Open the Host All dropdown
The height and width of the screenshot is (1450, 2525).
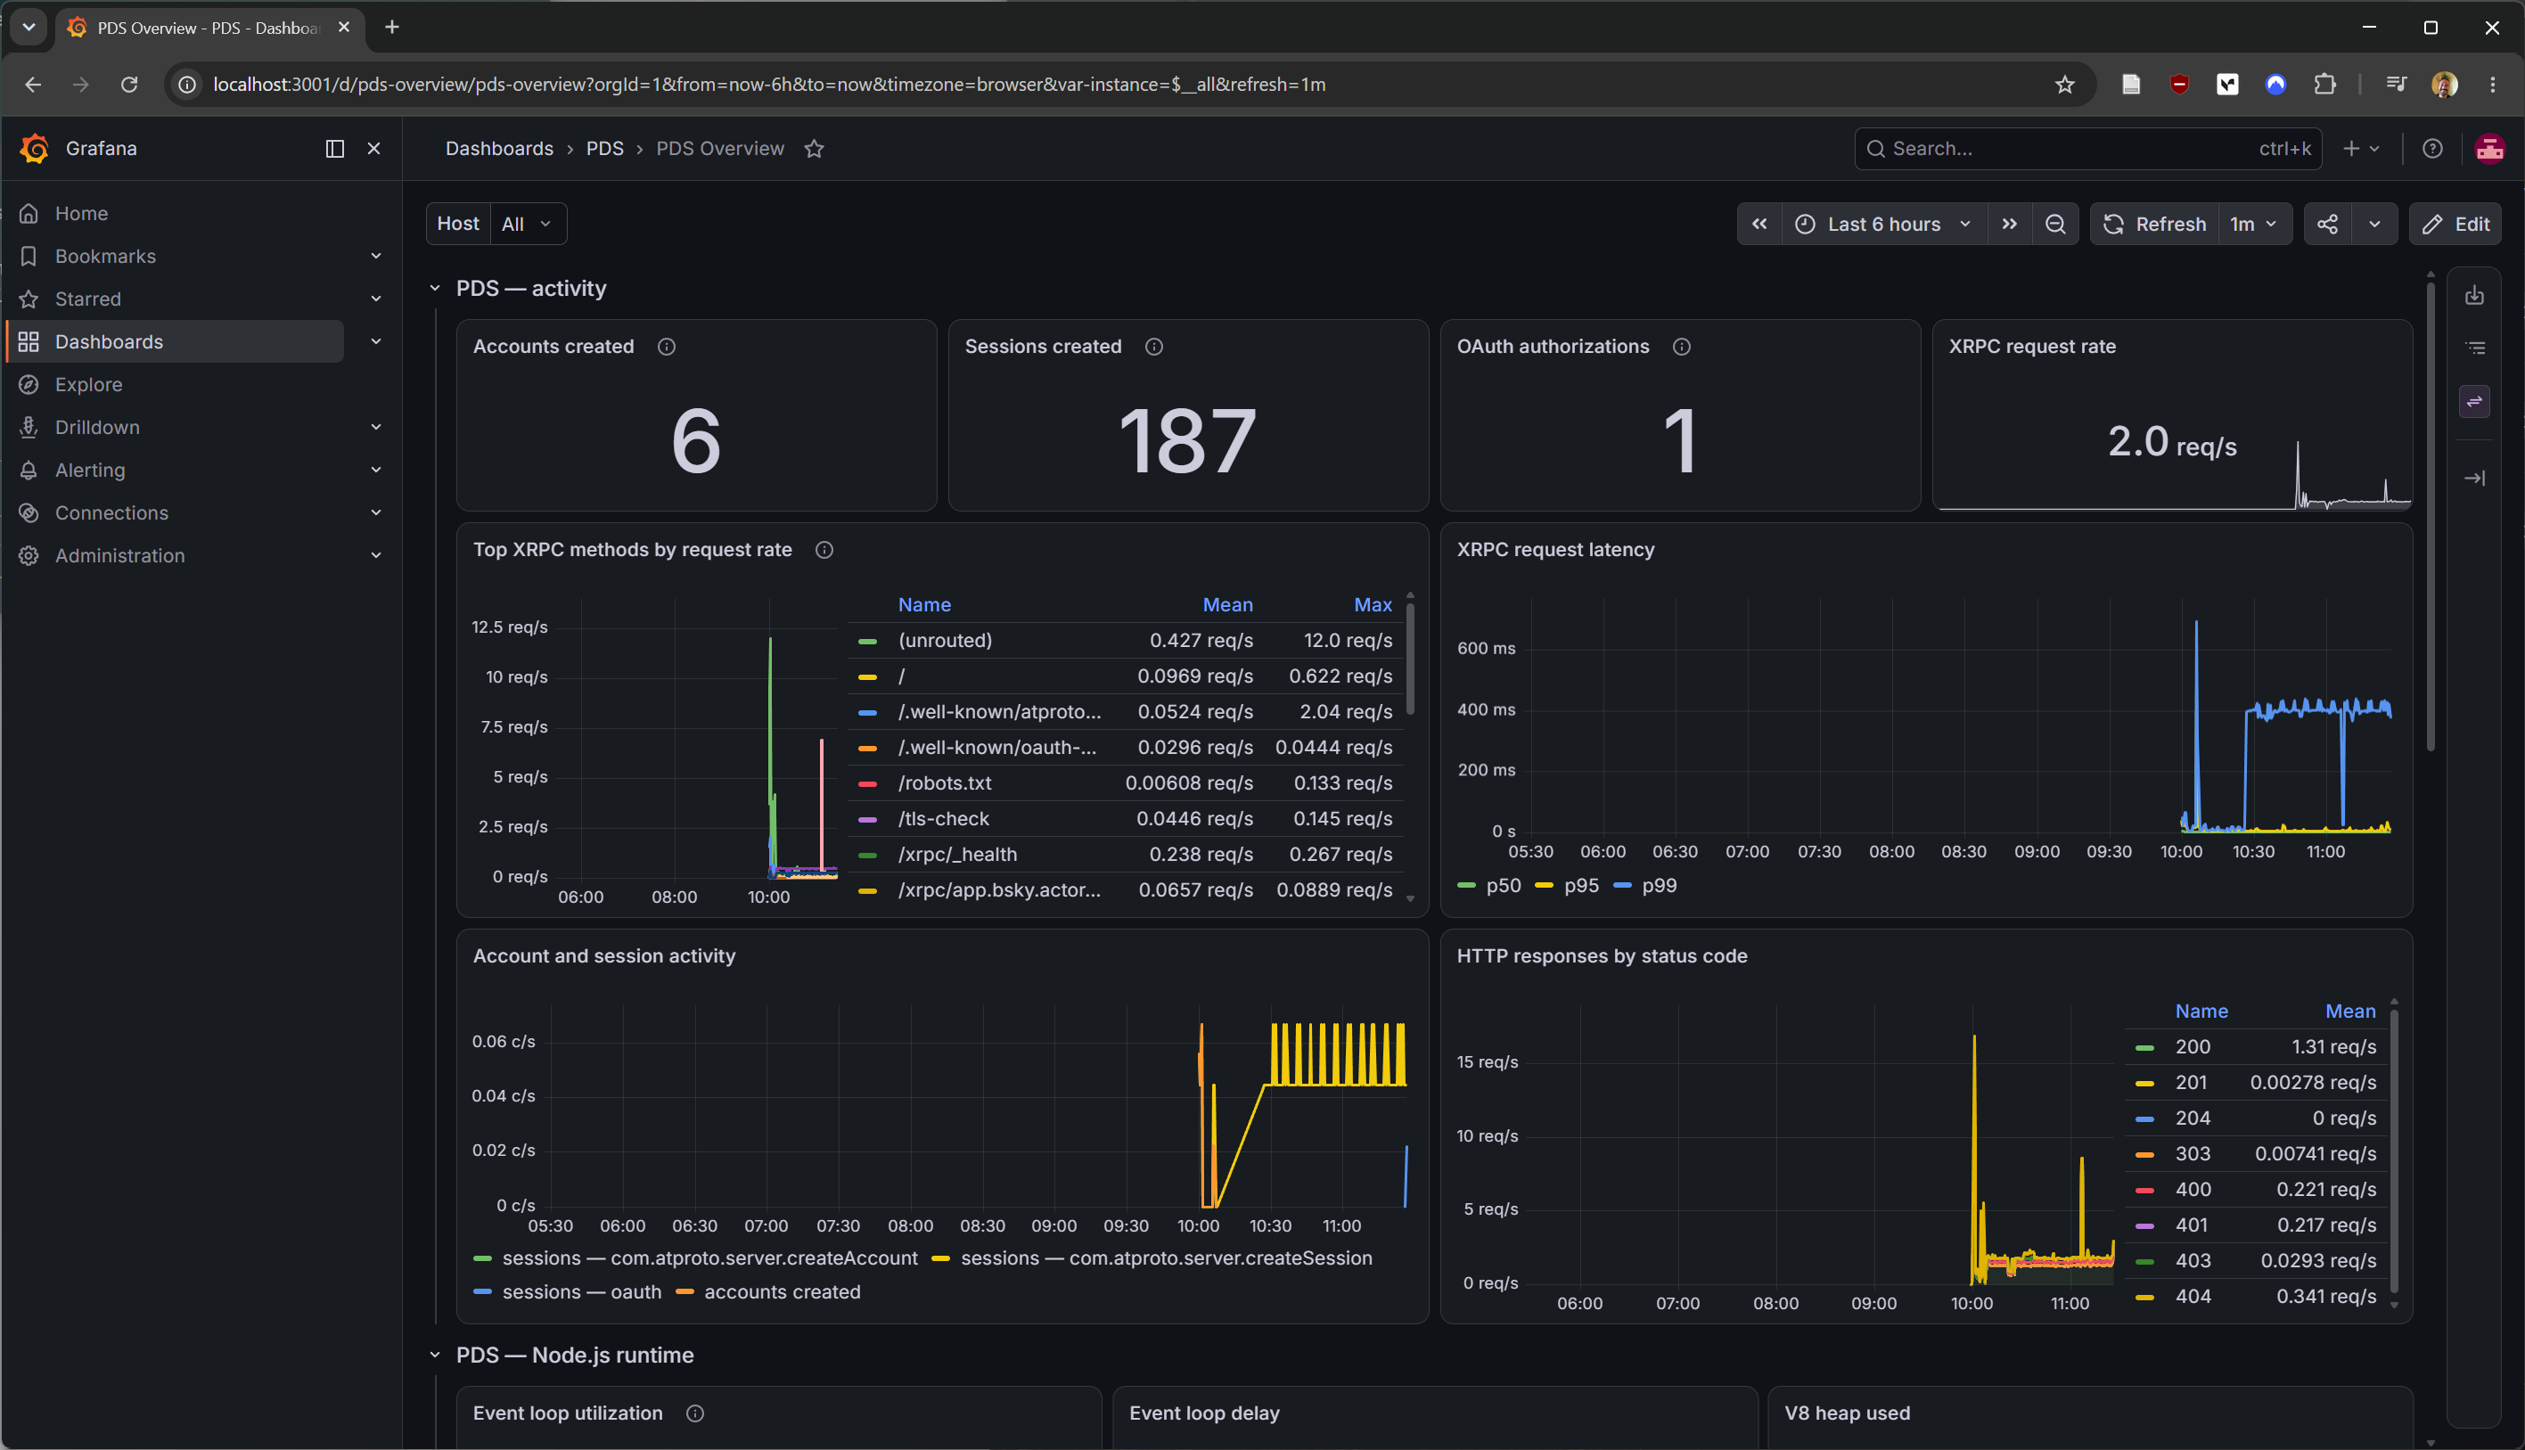click(x=528, y=224)
